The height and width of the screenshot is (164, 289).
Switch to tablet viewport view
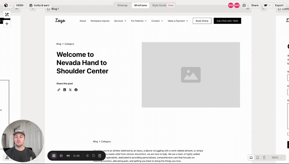pos(258,157)
